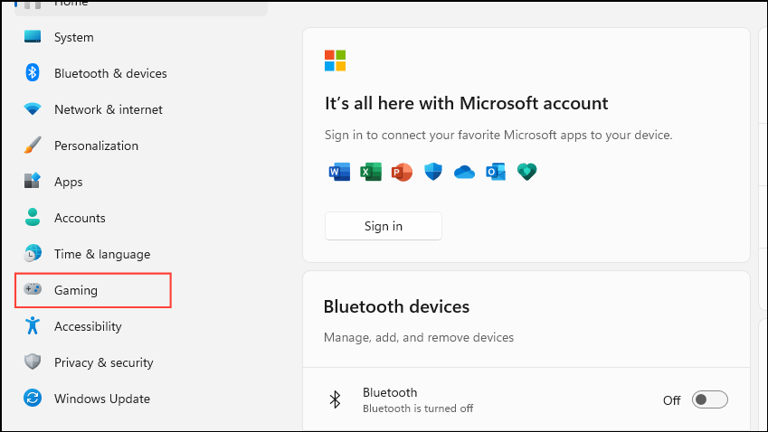Click the Sign in button
768x432 pixels.
tap(384, 226)
